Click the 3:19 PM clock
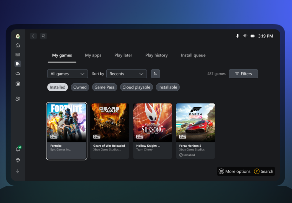The width and height of the screenshot is (292, 203). (x=266, y=36)
